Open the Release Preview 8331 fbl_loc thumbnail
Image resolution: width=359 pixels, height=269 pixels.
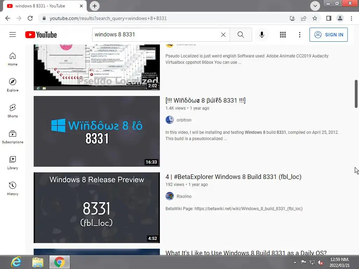tap(97, 208)
